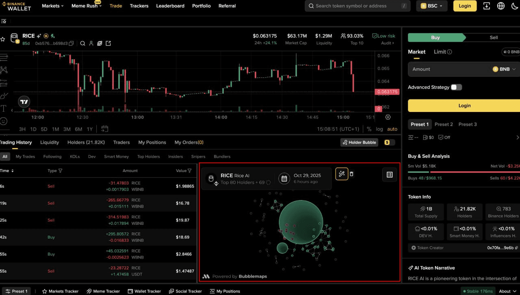The width and height of the screenshot is (520, 295).
Task: Toggle the dollar currency switch beside Holder Bubble
Action: 389,142
